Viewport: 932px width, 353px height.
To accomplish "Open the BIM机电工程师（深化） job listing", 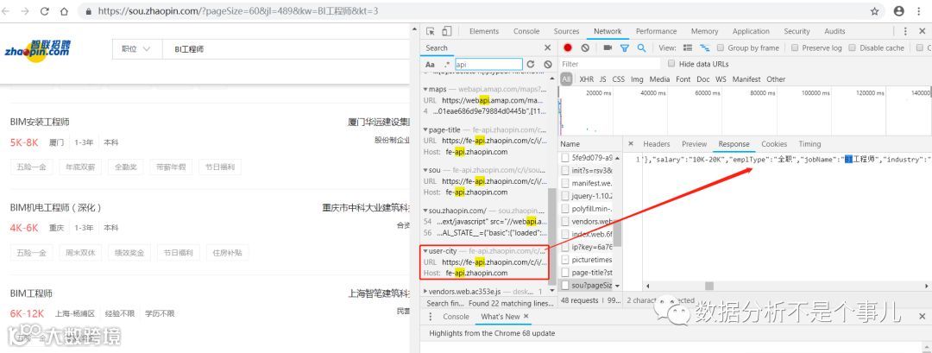I will click(x=56, y=208).
